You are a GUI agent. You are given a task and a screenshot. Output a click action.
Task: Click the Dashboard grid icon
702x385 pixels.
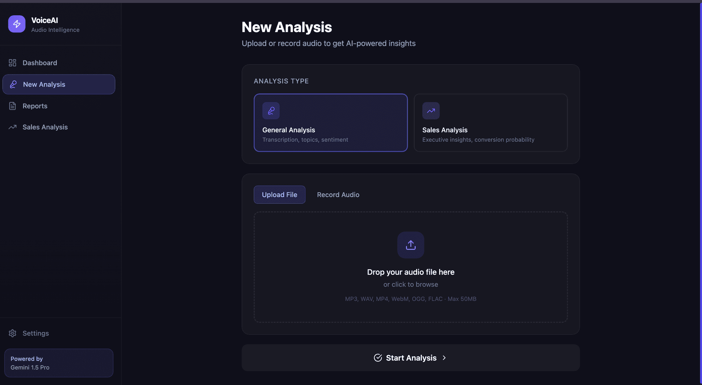pyautogui.click(x=12, y=63)
